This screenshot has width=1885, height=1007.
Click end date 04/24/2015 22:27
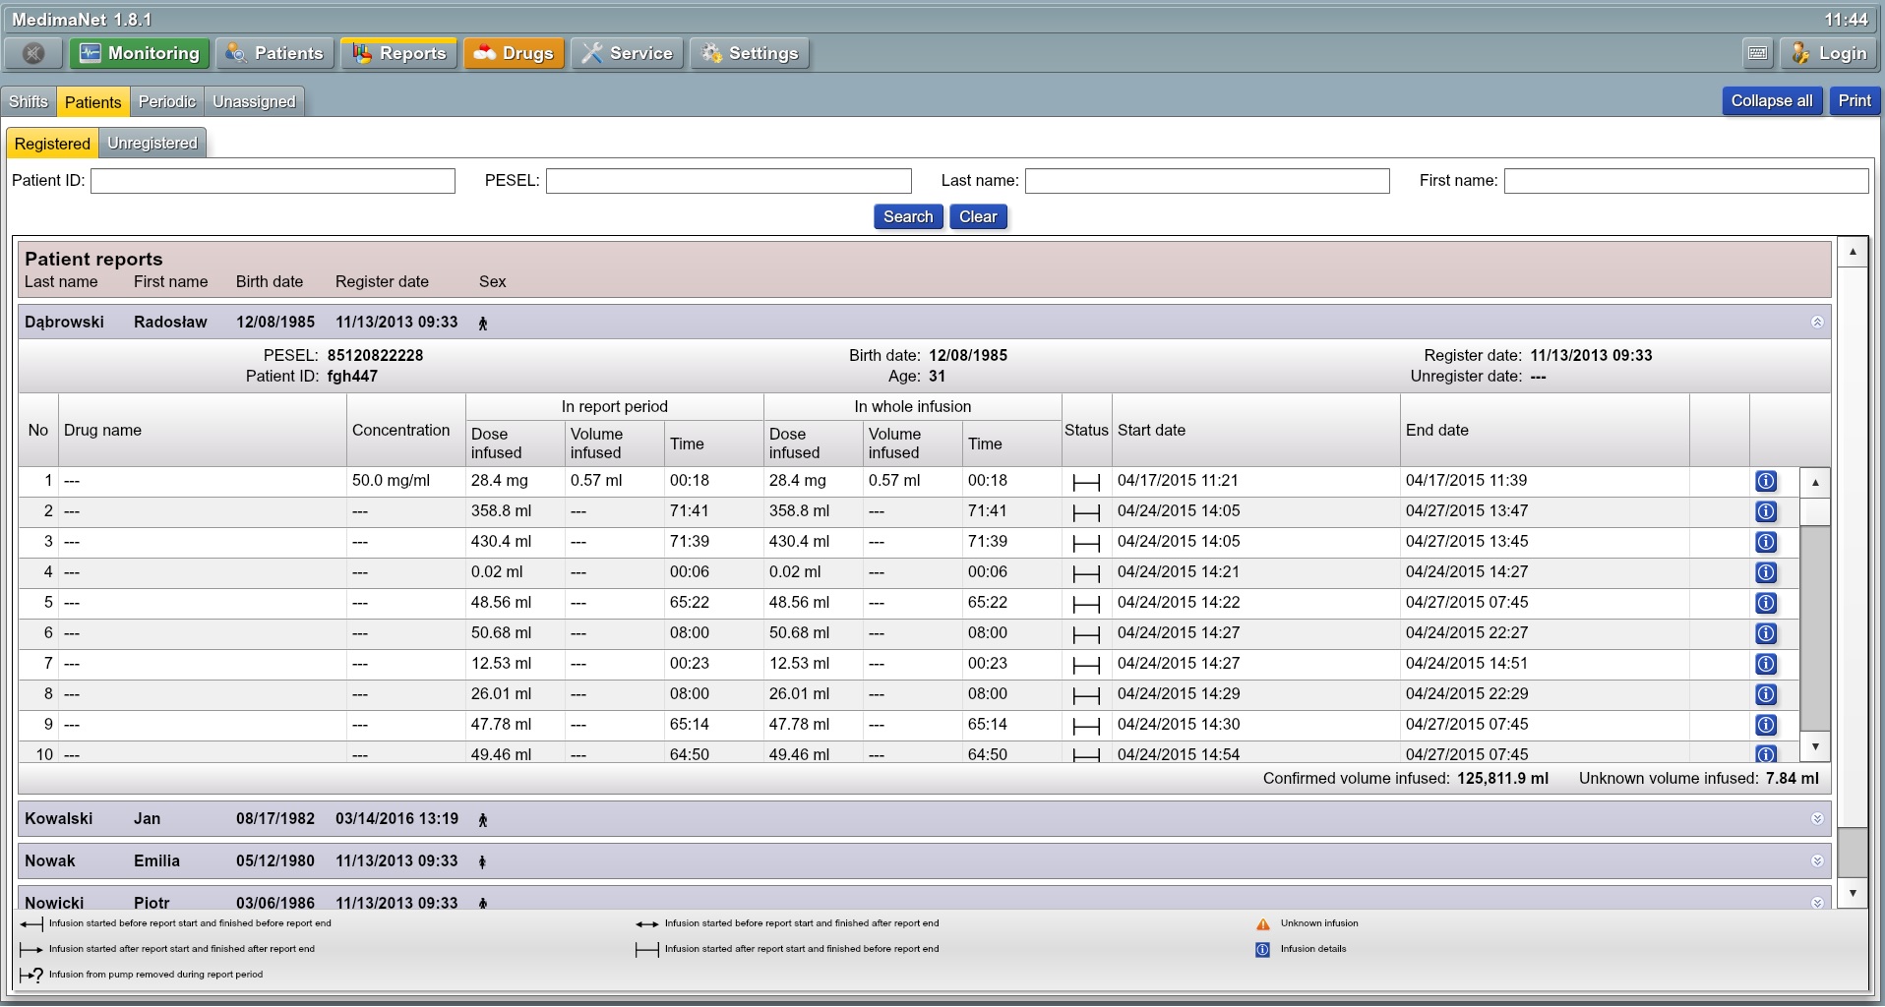pyautogui.click(x=1467, y=633)
